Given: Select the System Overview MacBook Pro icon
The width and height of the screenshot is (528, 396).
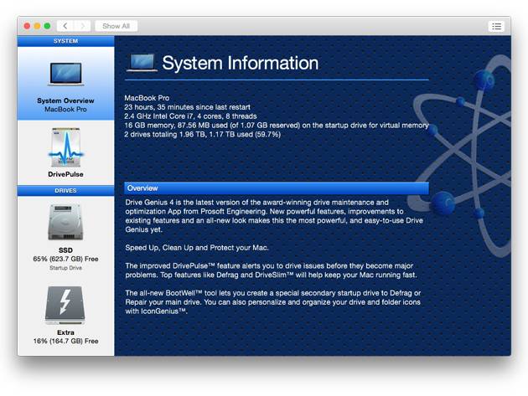Looking at the screenshot, I should tap(65, 74).
